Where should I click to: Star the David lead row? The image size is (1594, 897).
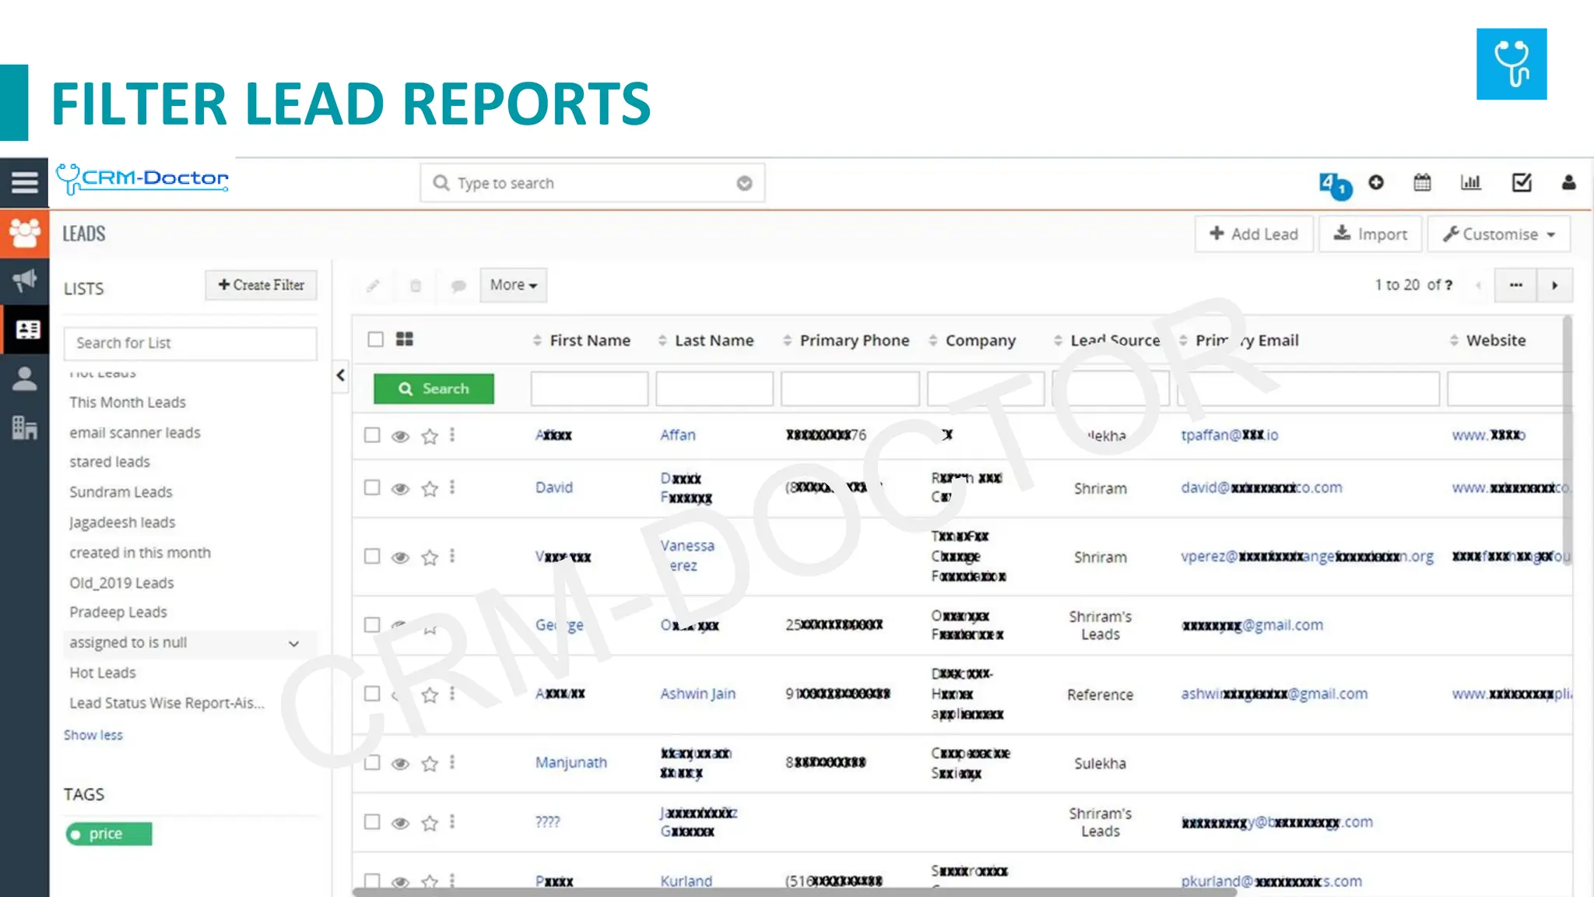click(x=430, y=488)
